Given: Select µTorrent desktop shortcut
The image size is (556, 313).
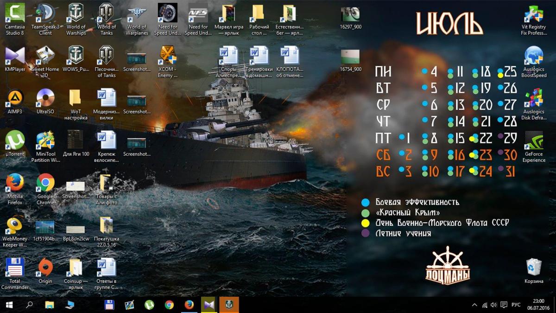Looking at the screenshot, I should tap(15, 144).
